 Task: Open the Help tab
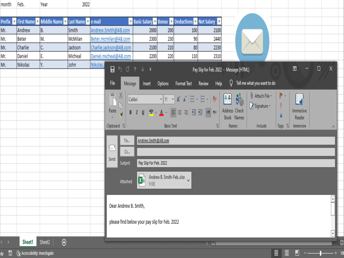(218, 83)
